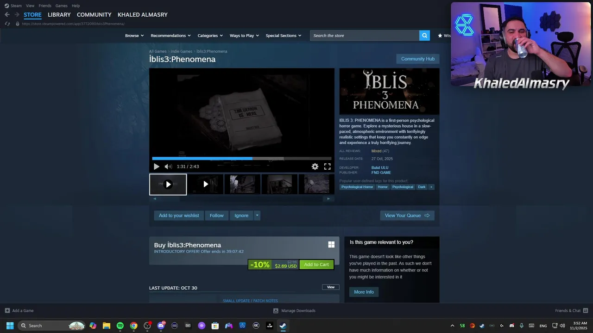The image size is (593, 333).
Task: Play the trailer video
Action: [156, 166]
